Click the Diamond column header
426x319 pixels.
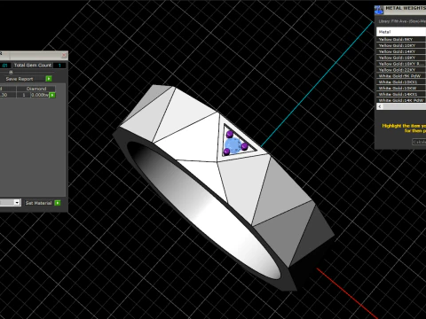point(36,89)
